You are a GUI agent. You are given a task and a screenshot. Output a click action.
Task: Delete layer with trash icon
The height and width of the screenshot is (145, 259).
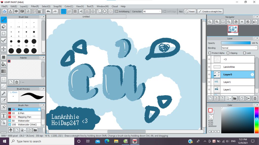click(255, 98)
